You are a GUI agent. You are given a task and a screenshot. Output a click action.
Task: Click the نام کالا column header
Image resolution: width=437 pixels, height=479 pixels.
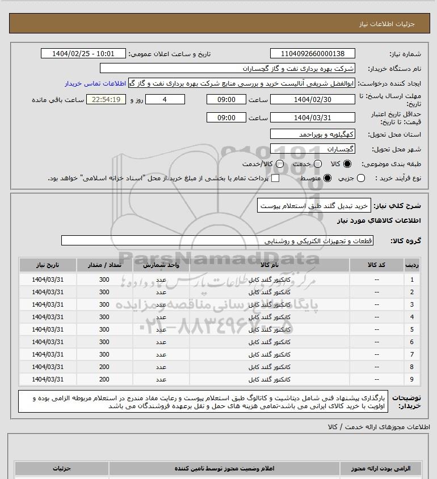(270, 265)
